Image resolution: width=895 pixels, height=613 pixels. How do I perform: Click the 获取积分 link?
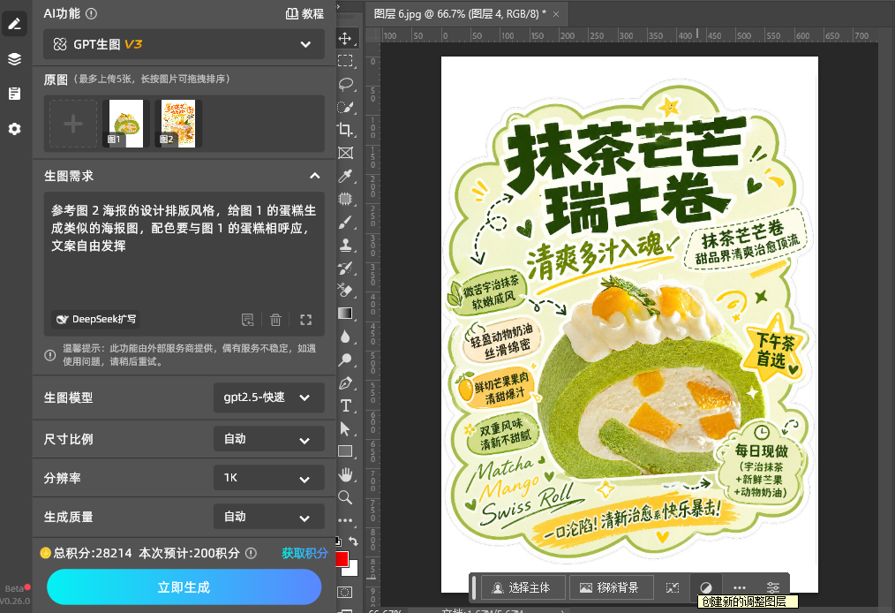[x=305, y=553]
